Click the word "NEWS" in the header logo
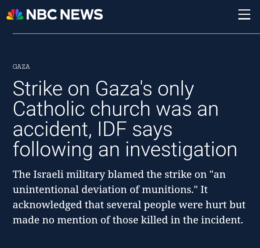The image size is (260, 248). (x=81, y=14)
